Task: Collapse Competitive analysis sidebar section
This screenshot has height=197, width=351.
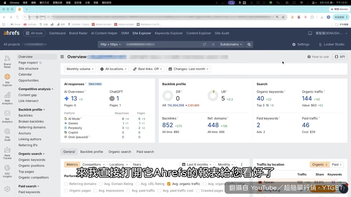Action: pyautogui.click(x=36, y=89)
